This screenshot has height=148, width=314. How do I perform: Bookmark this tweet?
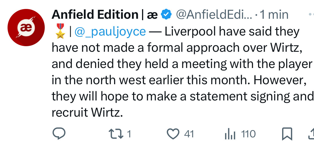[287, 134]
